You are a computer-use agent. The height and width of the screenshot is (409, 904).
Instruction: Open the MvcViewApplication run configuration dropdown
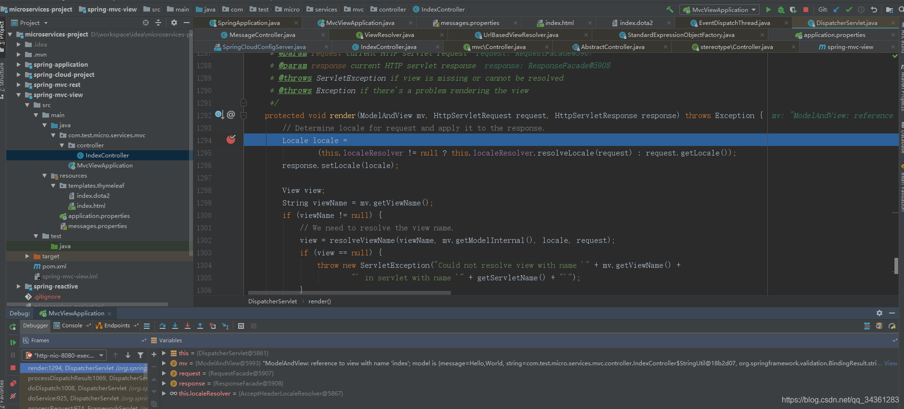click(719, 10)
